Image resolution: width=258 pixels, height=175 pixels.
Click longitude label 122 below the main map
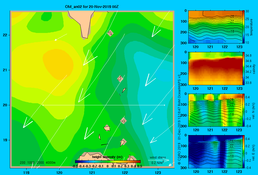click(x=125, y=172)
